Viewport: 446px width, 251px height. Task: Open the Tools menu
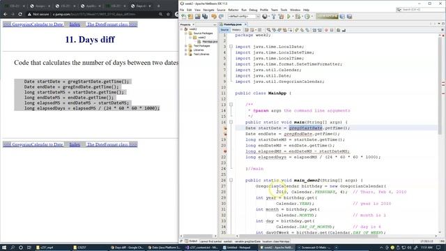click(x=284, y=10)
